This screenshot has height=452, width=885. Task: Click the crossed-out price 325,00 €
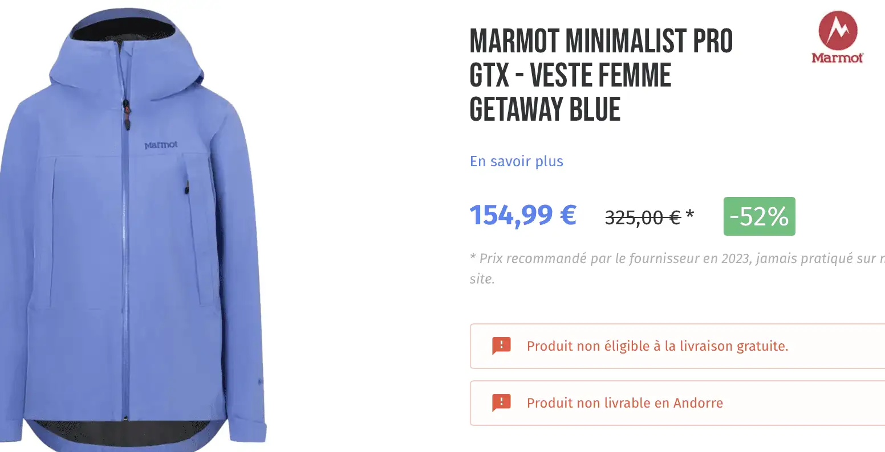pos(644,217)
